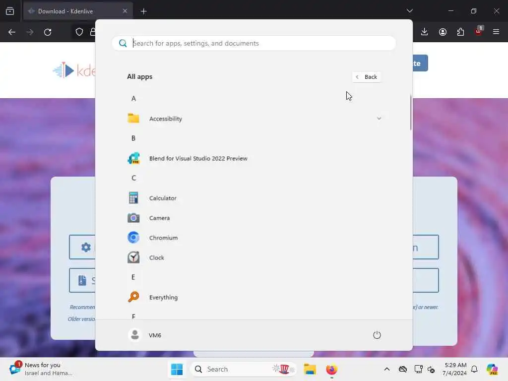Click the taskbar Search box
The height and width of the screenshot is (381, 508).
(x=243, y=369)
